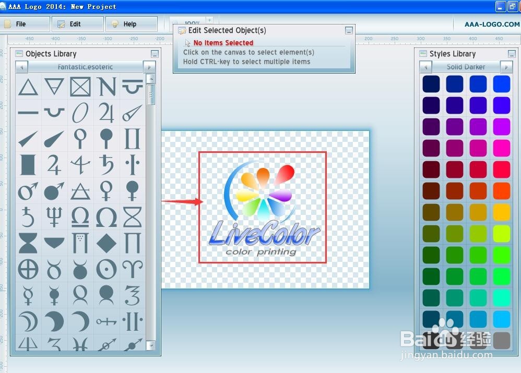Open the Edit menu
The height and width of the screenshot is (373, 521).
[x=78, y=24]
